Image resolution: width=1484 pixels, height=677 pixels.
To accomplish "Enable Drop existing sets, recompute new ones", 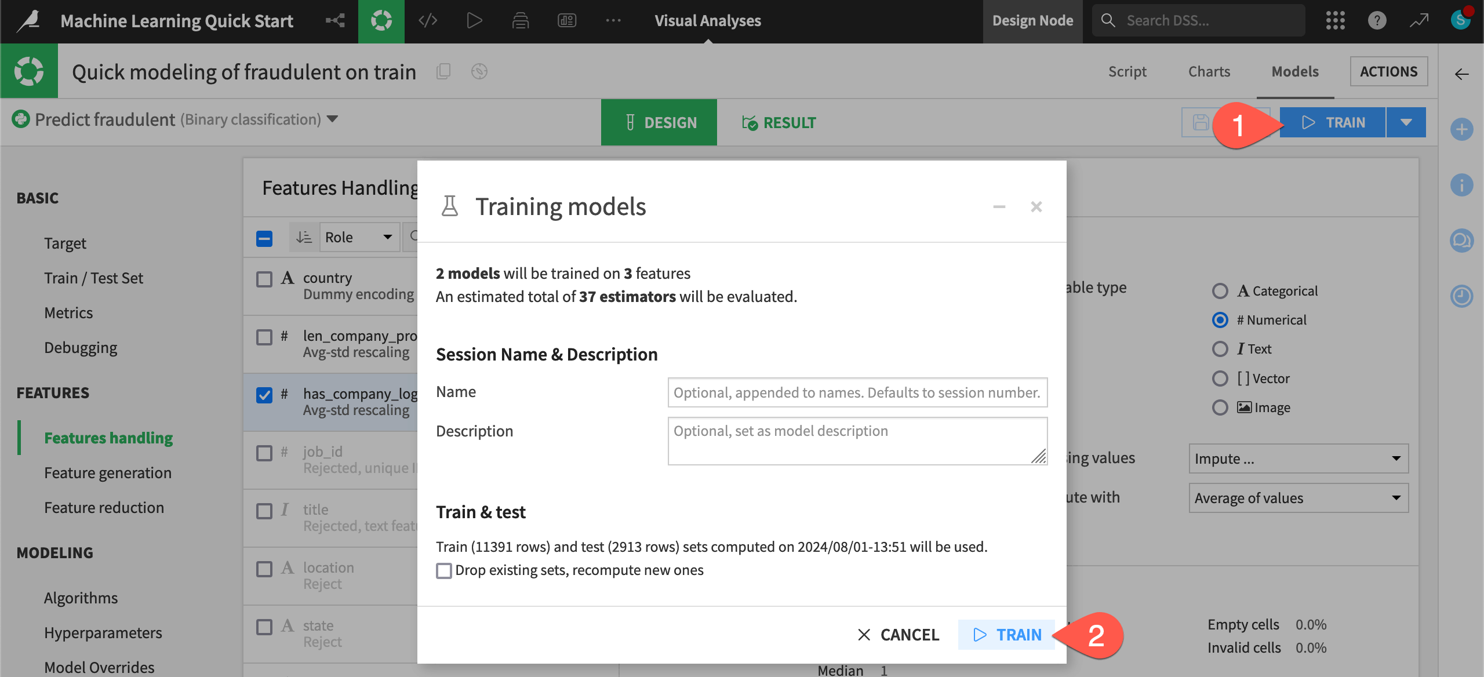I will (x=444, y=570).
